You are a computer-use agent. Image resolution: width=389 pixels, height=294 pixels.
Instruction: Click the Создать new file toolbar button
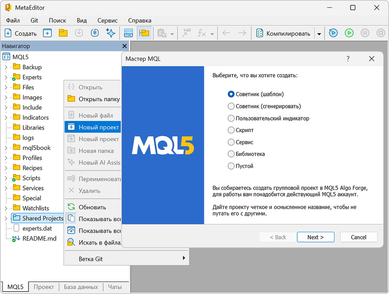click(x=21, y=33)
